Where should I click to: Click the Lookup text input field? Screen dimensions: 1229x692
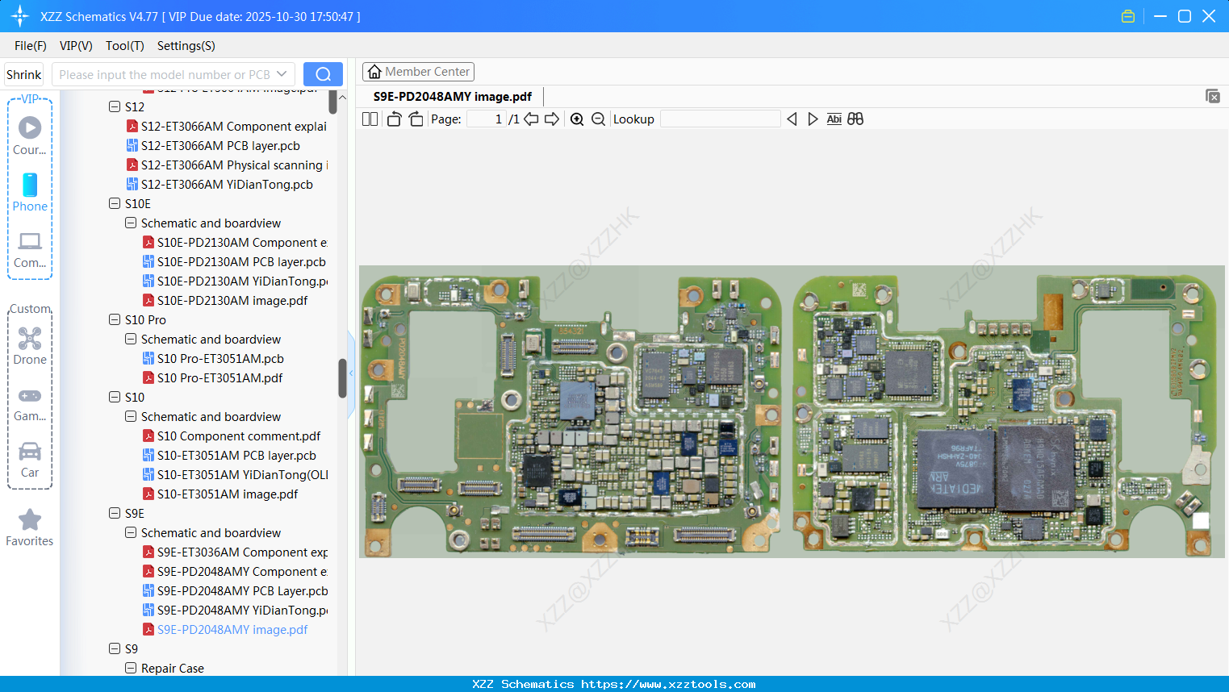pos(721,119)
